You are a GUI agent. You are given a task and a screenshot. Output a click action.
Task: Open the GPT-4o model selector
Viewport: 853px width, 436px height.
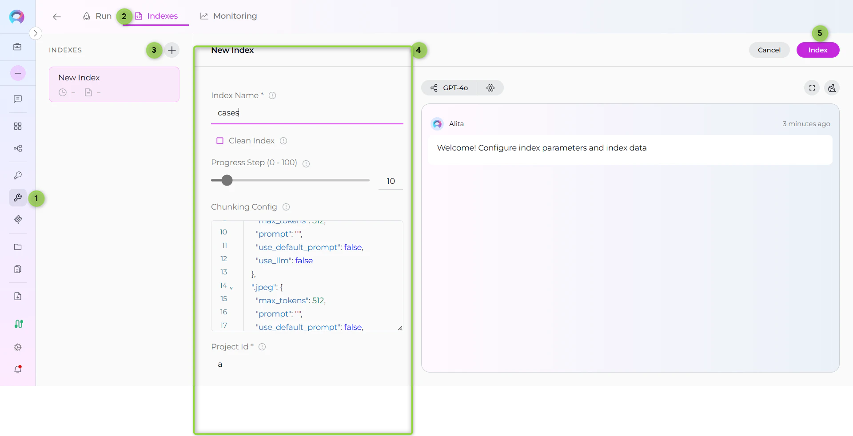coord(449,88)
